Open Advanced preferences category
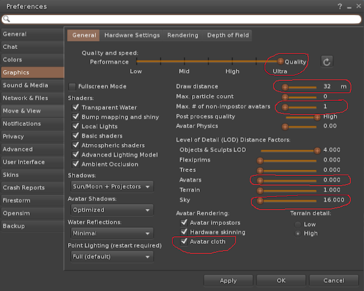 32,149
